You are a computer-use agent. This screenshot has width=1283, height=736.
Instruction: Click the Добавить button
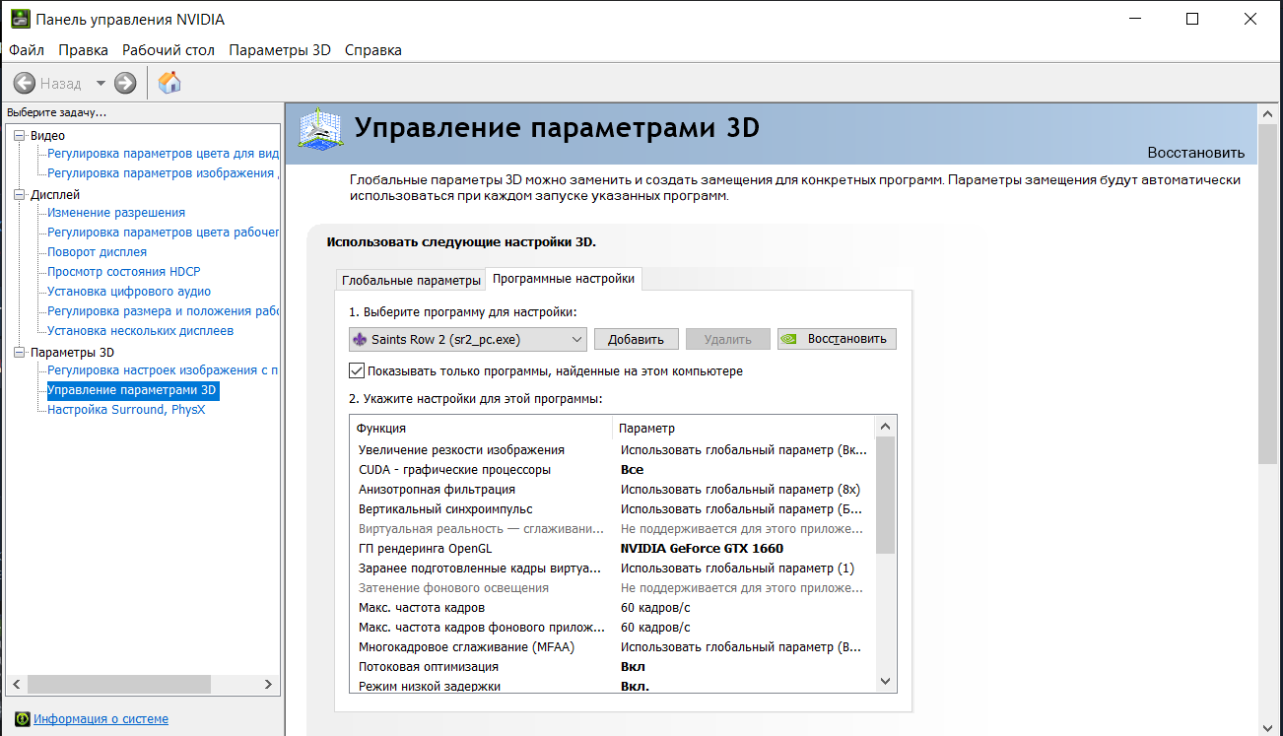[x=637, y=339]
